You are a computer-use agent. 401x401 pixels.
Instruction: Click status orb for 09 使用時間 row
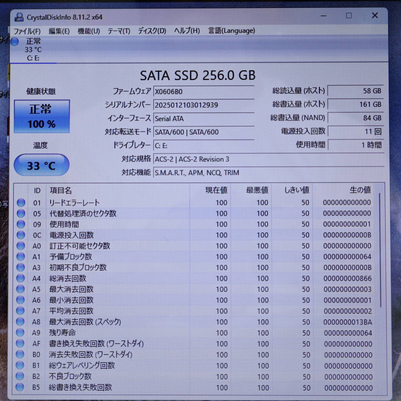[x=21, y=224]
